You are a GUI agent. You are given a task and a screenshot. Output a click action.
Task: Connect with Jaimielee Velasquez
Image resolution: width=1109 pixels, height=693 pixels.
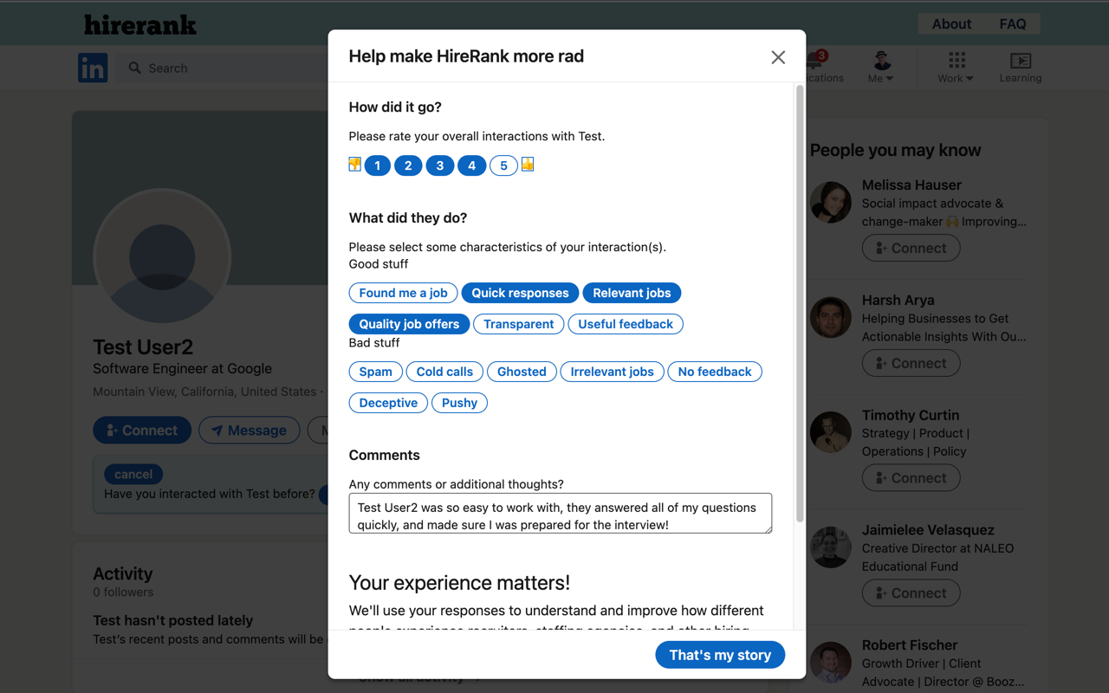point(911,593)
